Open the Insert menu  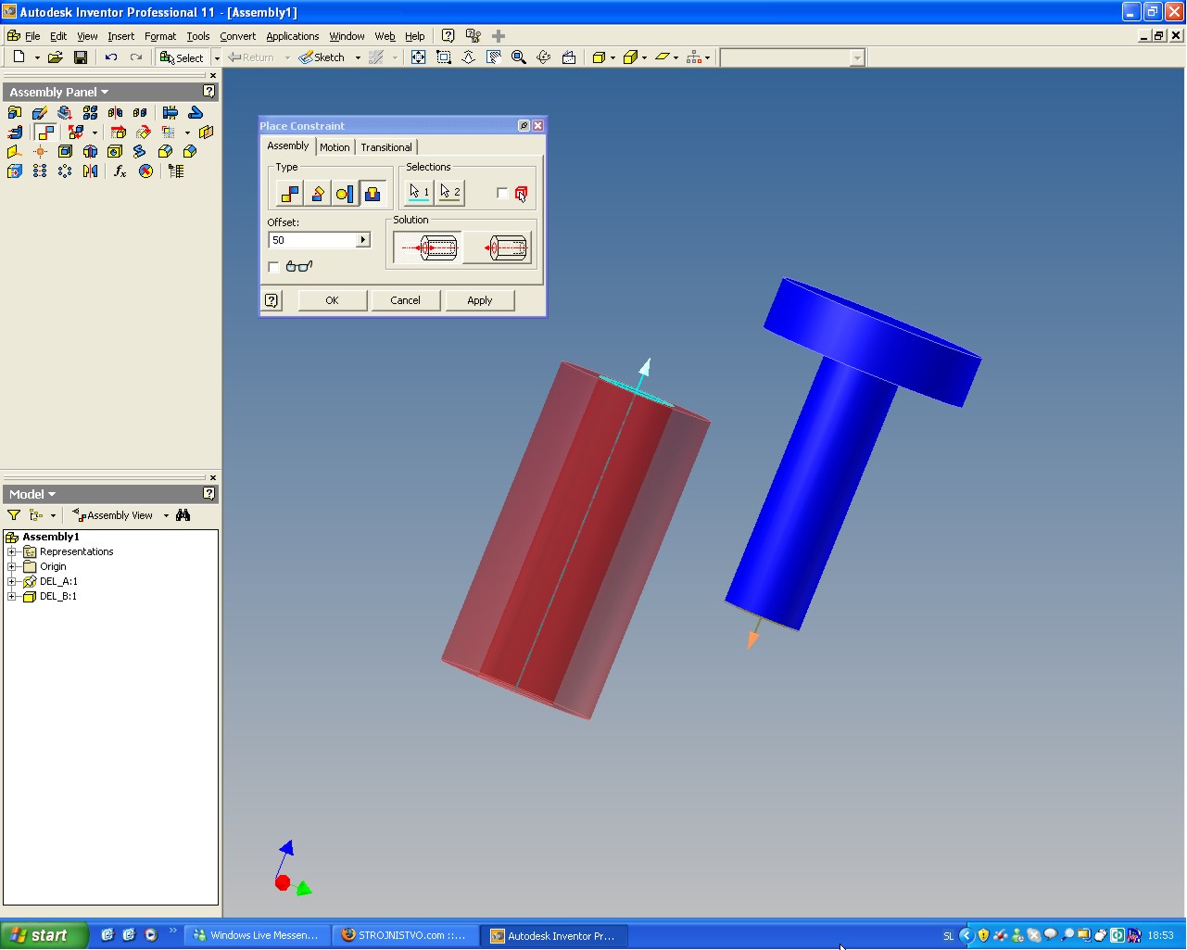point(120,36)
